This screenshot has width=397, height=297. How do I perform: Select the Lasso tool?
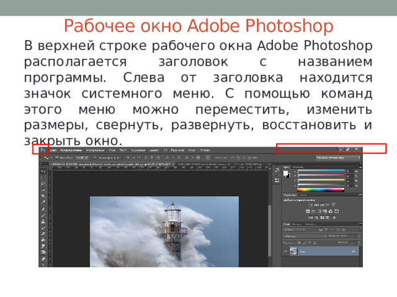click(43, 184)
